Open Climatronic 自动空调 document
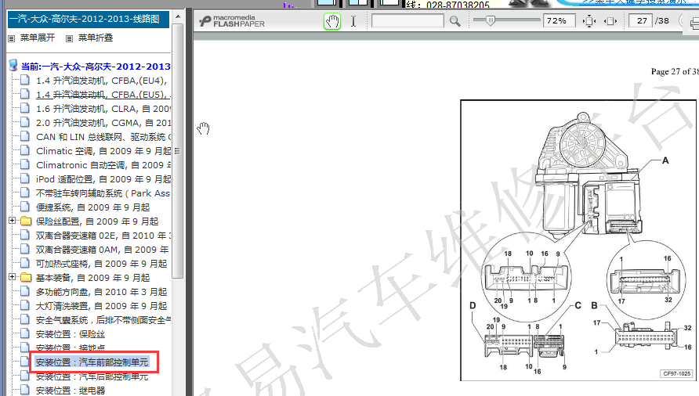Image resolution: width=699 pixels, height=396 pixels. pos(103,165)
